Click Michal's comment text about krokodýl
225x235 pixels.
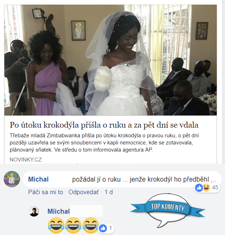tap(144, 179)
